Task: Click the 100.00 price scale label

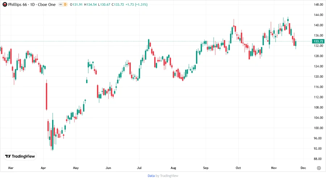Action: click(318, 128)
